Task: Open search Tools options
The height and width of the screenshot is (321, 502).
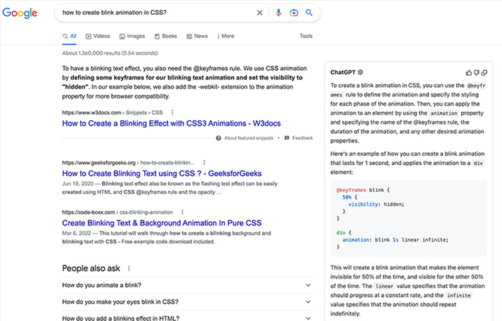Action: coord(306,36)
